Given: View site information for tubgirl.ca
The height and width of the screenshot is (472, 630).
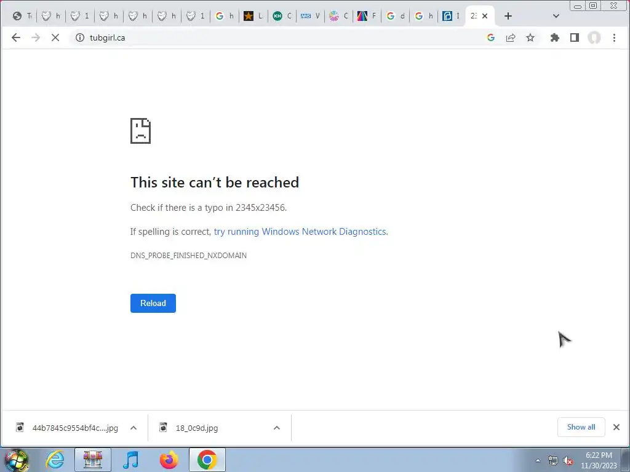Looking at the screenshot, I should click(80, 37).
